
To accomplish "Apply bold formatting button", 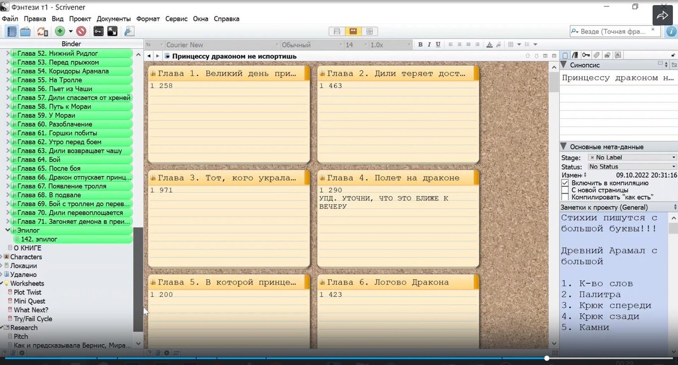I will pyautogui.click(x=420, y=45).
